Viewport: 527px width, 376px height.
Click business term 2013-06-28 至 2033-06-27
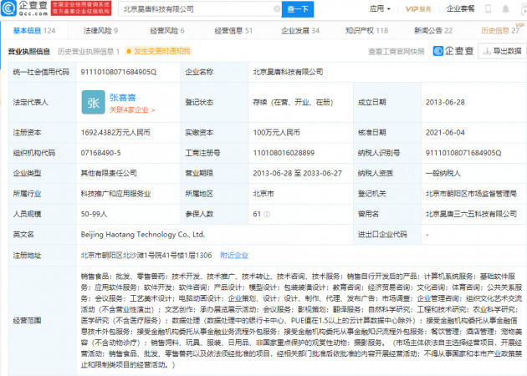pos(297,173)
